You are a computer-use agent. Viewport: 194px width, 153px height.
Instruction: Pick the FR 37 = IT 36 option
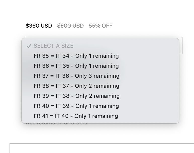(x=76, y=76)
